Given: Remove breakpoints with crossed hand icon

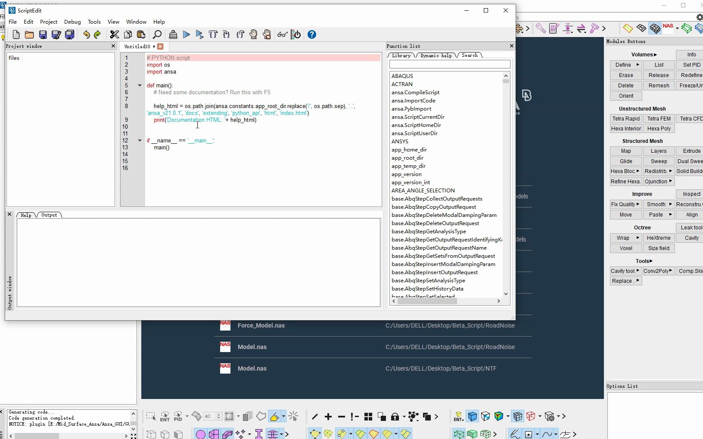Looking at the screenshot, I should [x=267, y=34].
